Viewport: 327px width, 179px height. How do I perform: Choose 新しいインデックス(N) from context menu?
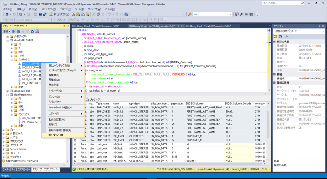click(x=63, y=66)
